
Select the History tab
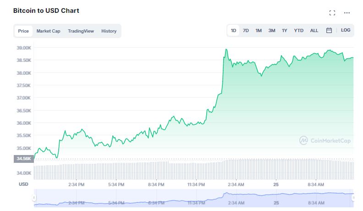tap(109, 31)
